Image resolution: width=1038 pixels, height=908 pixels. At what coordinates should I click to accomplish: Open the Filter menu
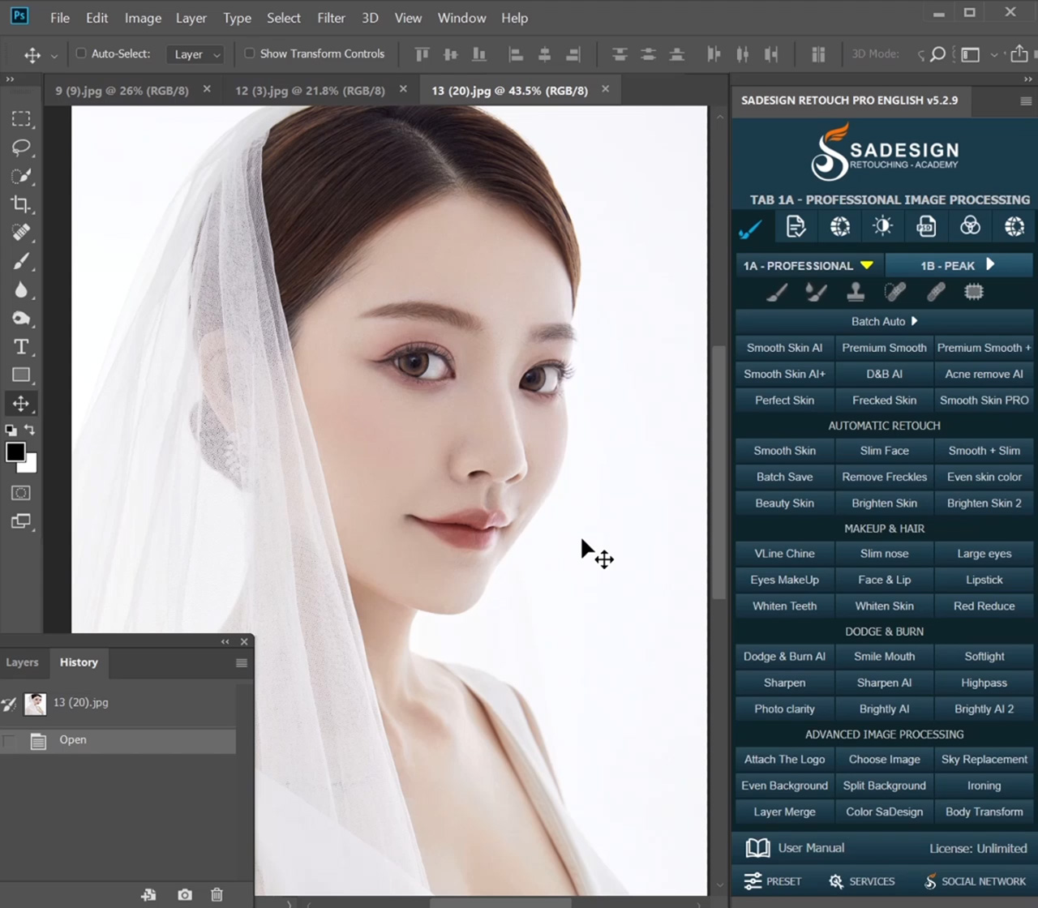tap(331, 18)
